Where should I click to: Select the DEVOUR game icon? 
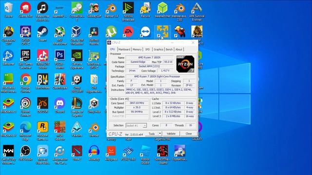(42, 105)
